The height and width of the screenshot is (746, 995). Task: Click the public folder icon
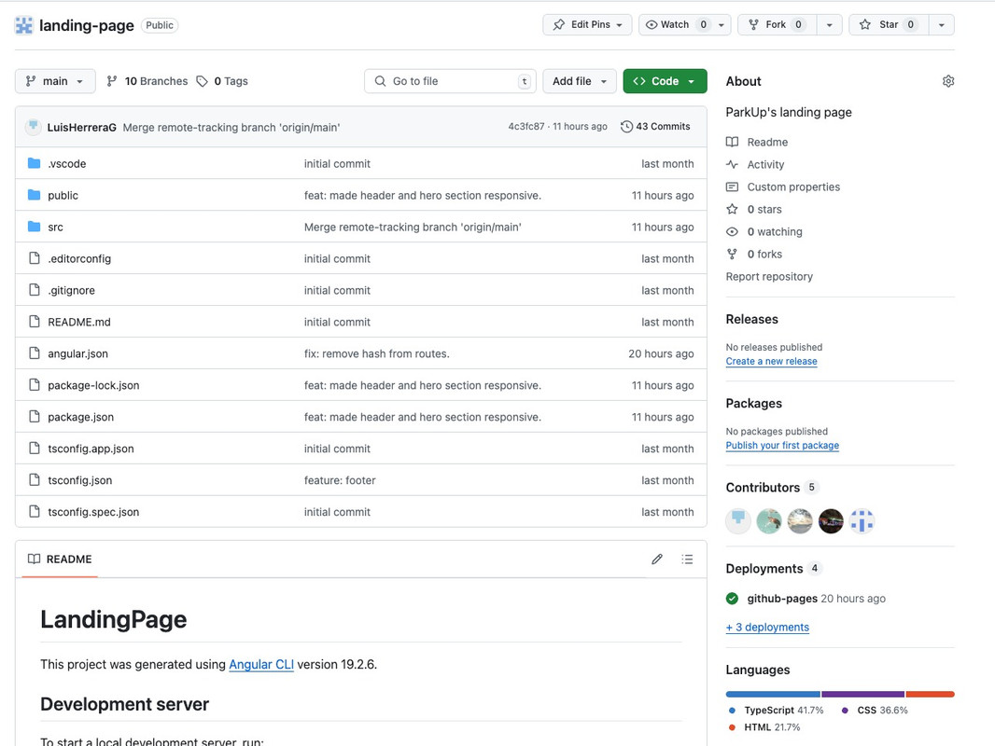pyautogui.click(x=35, y=195)
